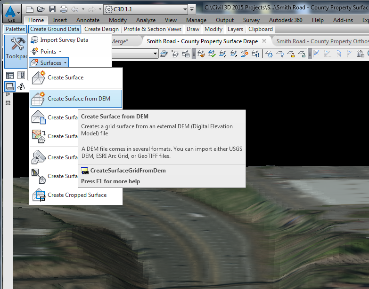The height and width of the screenshot is (289, 369).
Task: Open the Modify panel button
Action: click(213, 29)
